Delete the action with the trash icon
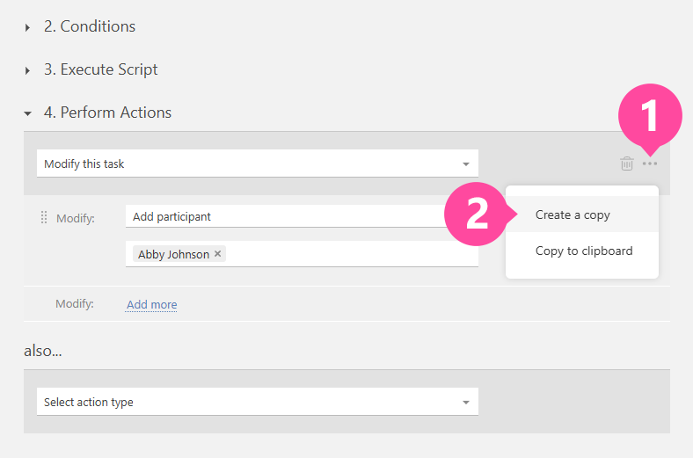693x458 pixels. (x=626, y=164)
